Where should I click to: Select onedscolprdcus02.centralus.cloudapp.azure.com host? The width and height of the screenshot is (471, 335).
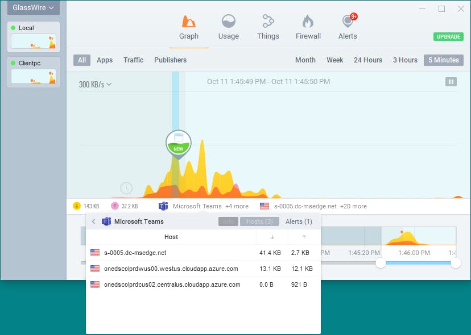pos(203,284)
